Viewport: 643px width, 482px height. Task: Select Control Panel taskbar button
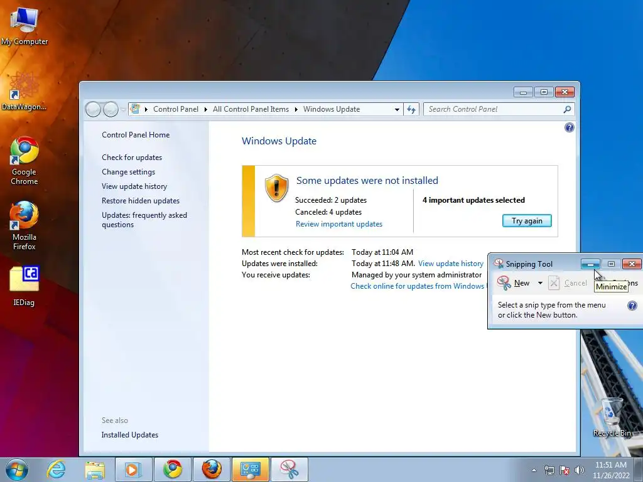251,469
